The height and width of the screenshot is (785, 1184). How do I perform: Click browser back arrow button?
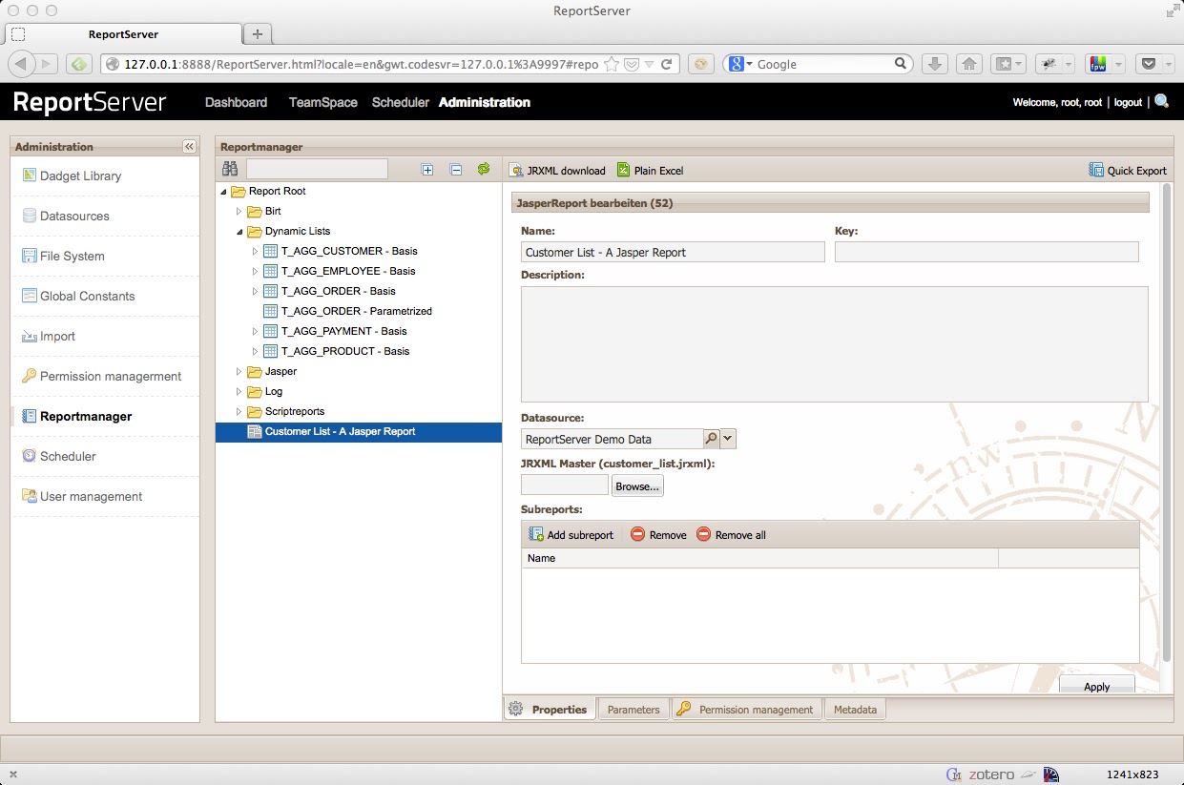click(x=21, y=64)
